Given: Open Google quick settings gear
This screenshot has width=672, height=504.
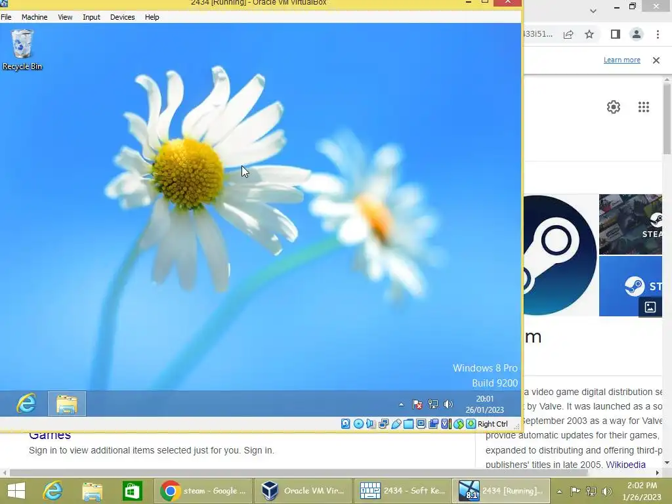Looking at the screenshot, I should (614, 107).
